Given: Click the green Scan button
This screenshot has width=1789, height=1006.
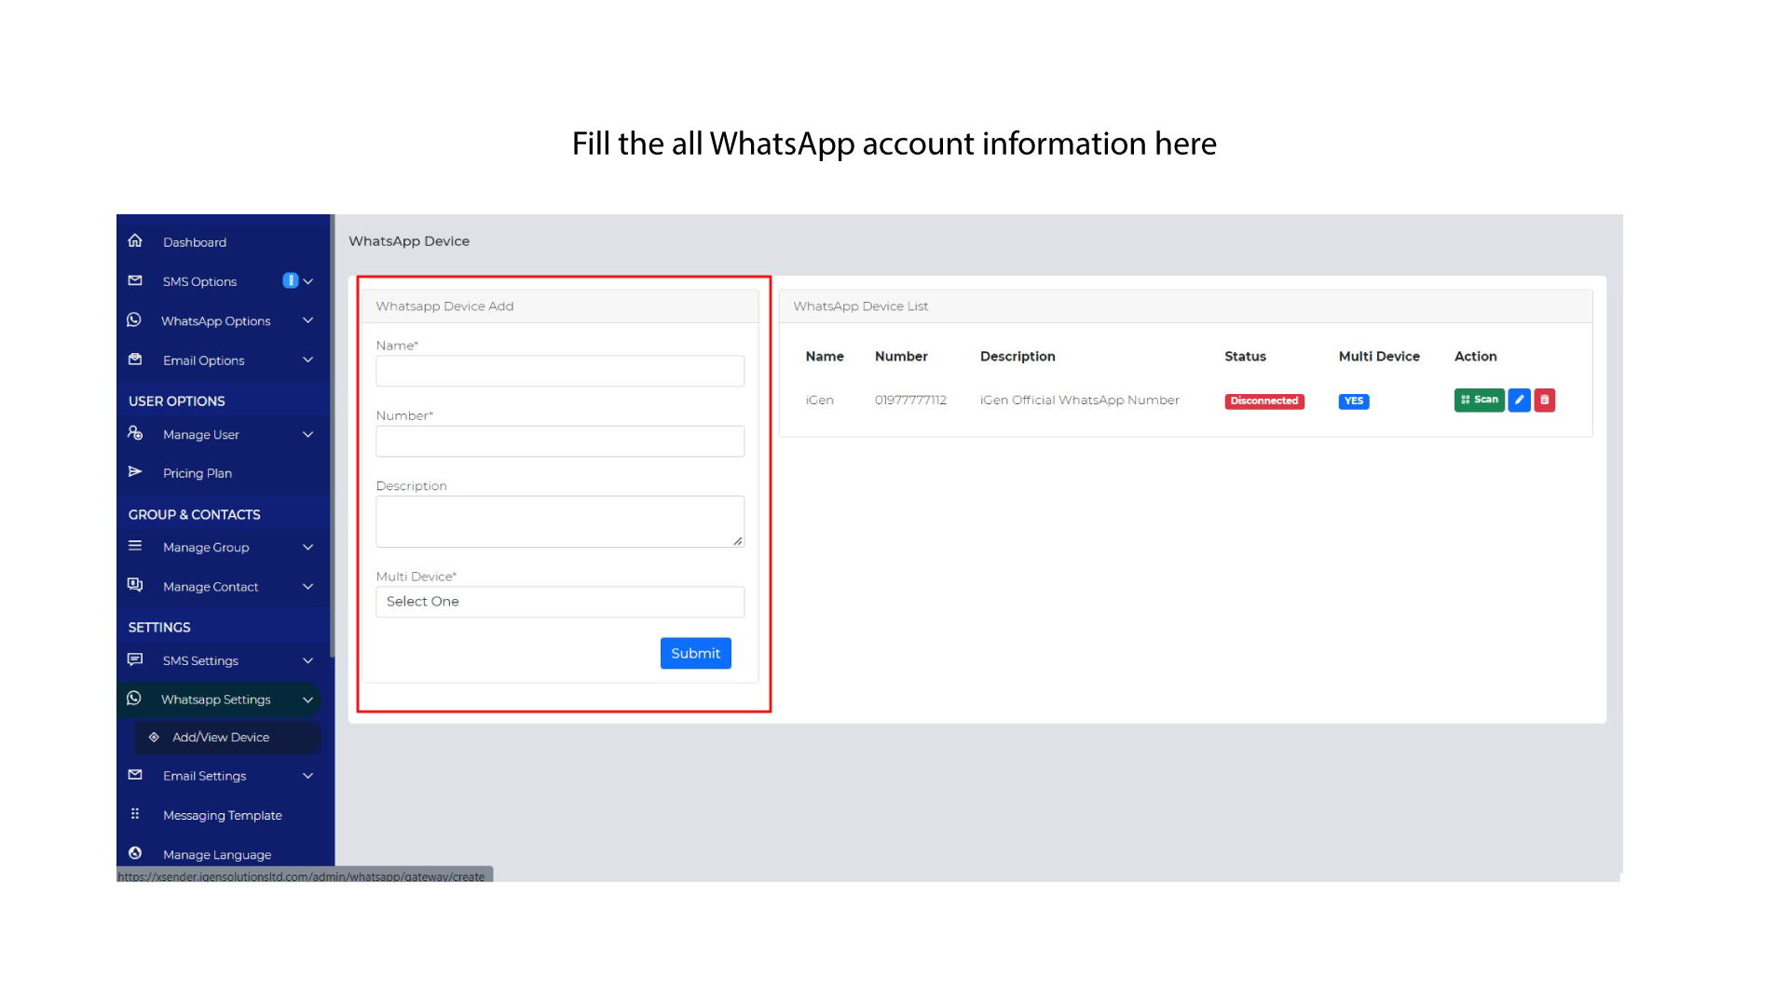Looking at the screenshot, I should coord(1479,400).
